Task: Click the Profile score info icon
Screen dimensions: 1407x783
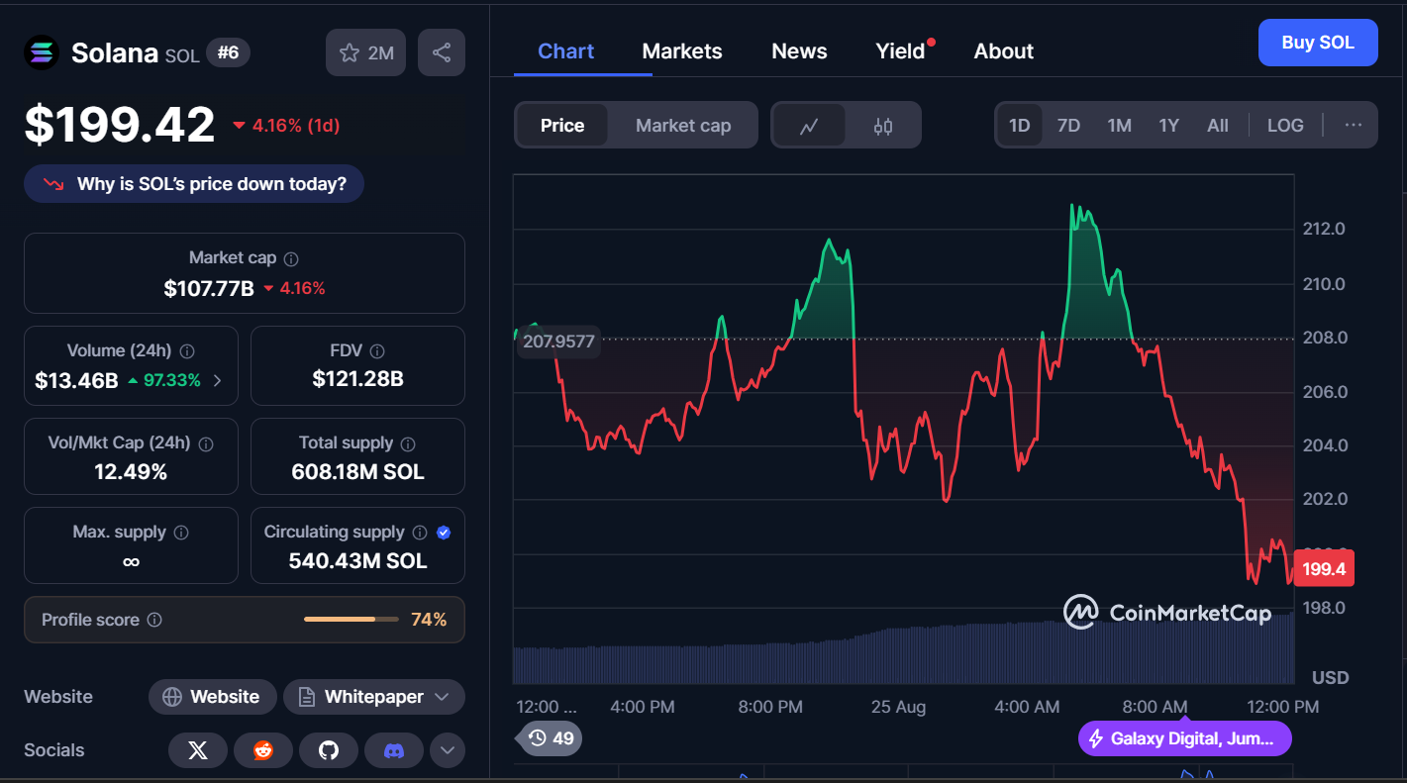Action: [154, 620]
